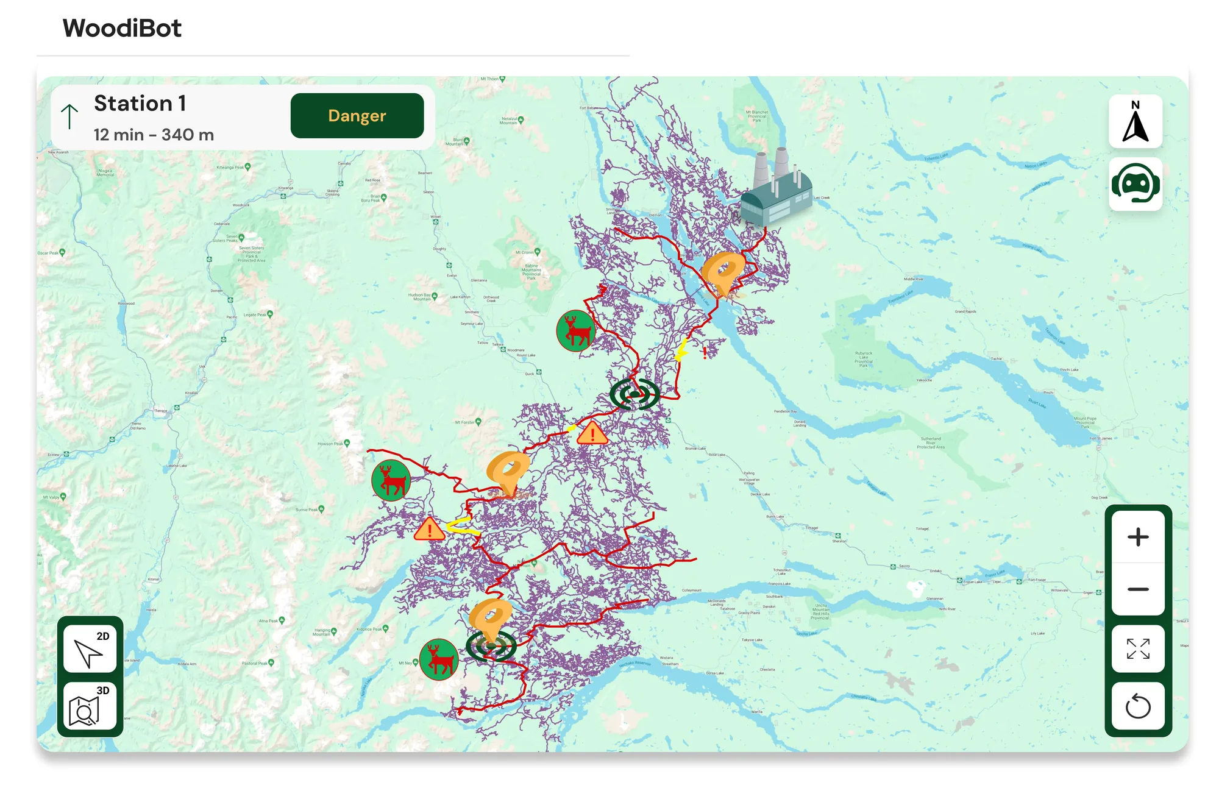Click the small red exclamation mark on the route
Screen dimensions: 1219x788
coord(705,353)
